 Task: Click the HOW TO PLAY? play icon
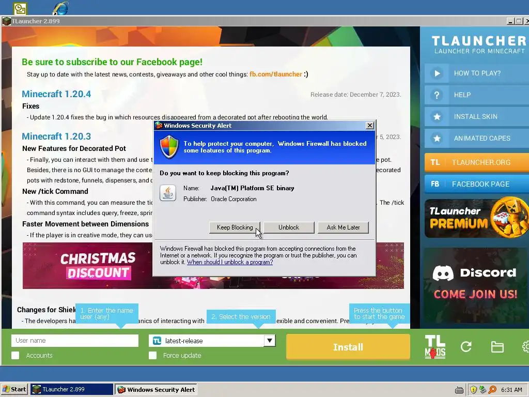pos(437,73)
